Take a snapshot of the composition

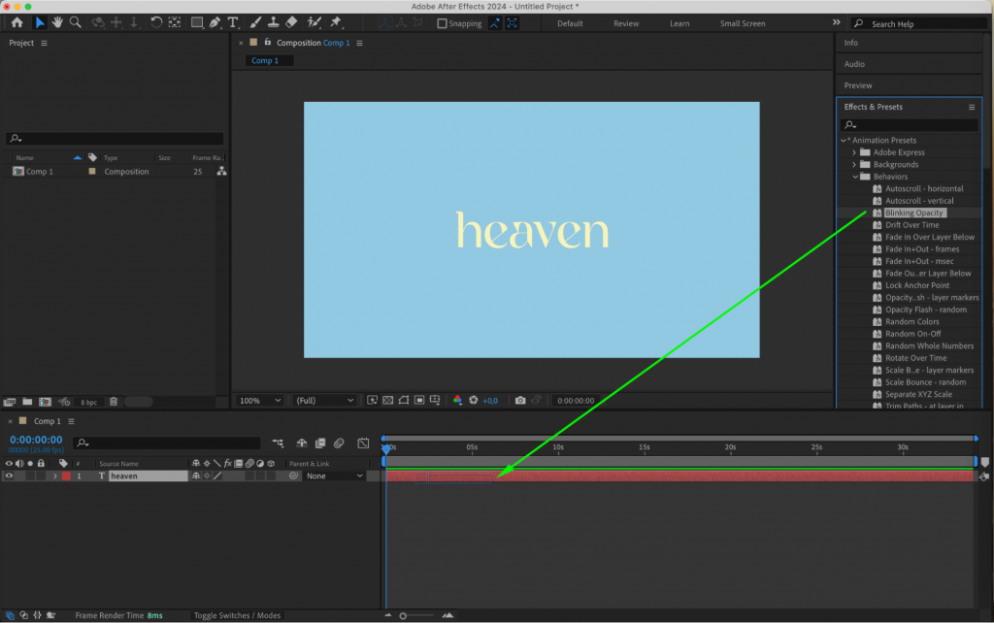tap(521, 400)
